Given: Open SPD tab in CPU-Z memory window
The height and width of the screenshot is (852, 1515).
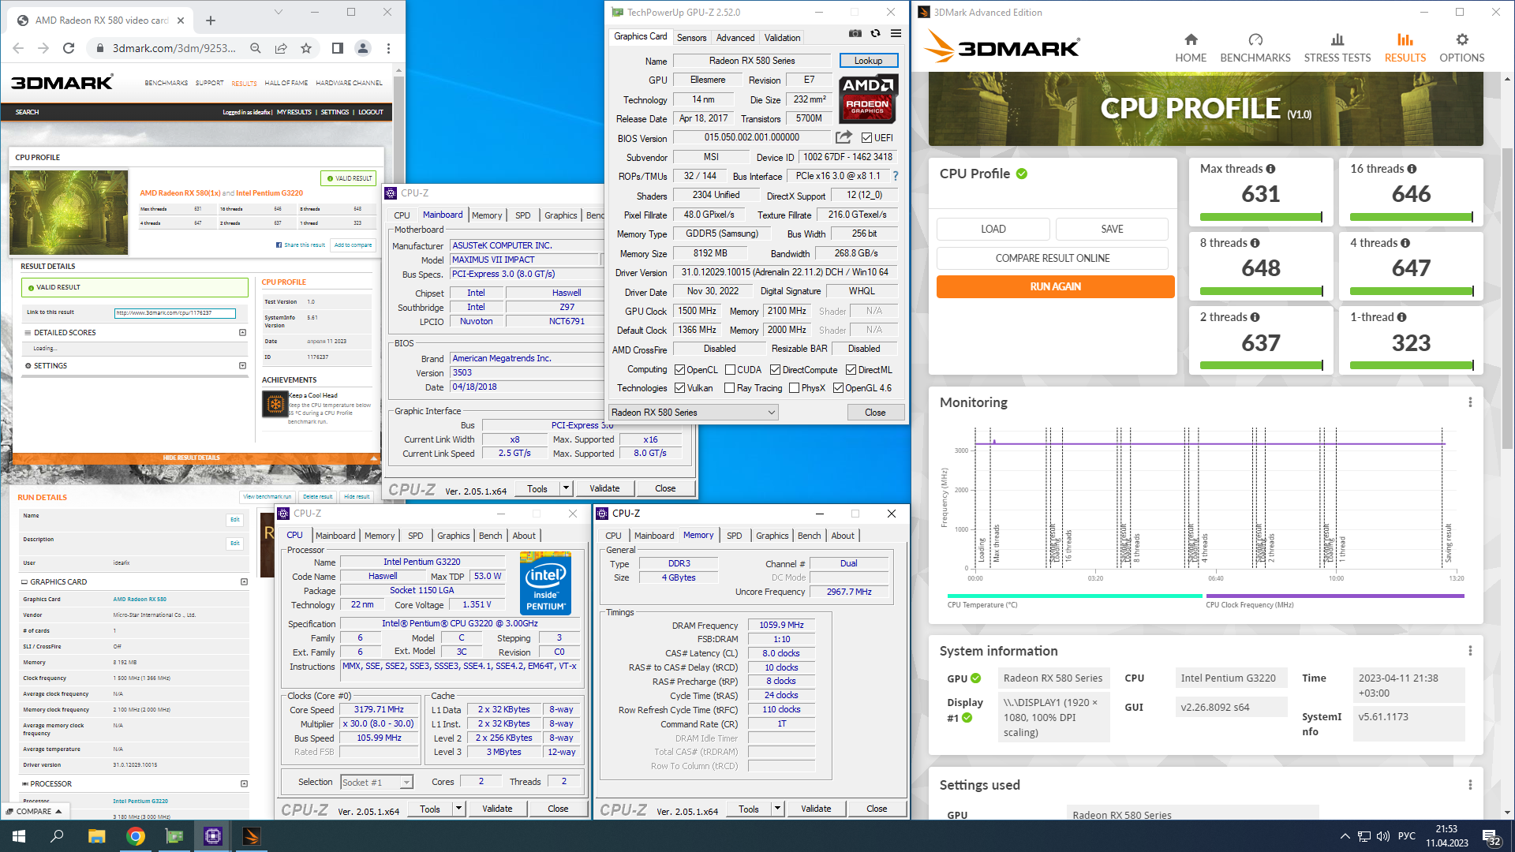Looking at the screenshot, I should (x=734, y=536).
